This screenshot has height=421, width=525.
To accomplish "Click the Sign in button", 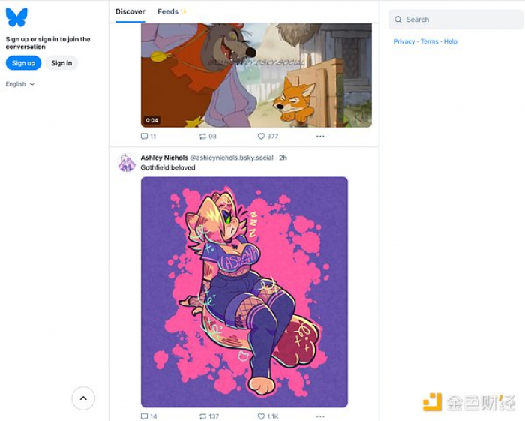I will (x=61, y=63).
